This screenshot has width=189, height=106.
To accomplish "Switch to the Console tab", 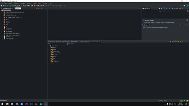I will tap(74, 42).
